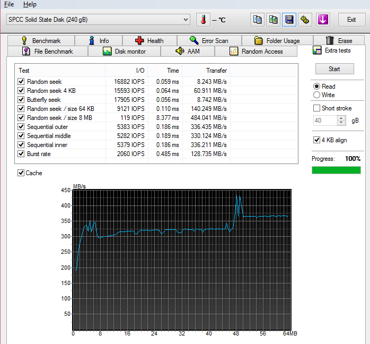Uncheck Random seek / size 8 MB checkbox
Screen dimensions: 370x344
pos(21,117)
